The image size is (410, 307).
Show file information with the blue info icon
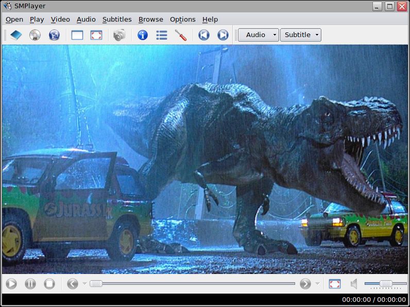(x=143, y=35)
